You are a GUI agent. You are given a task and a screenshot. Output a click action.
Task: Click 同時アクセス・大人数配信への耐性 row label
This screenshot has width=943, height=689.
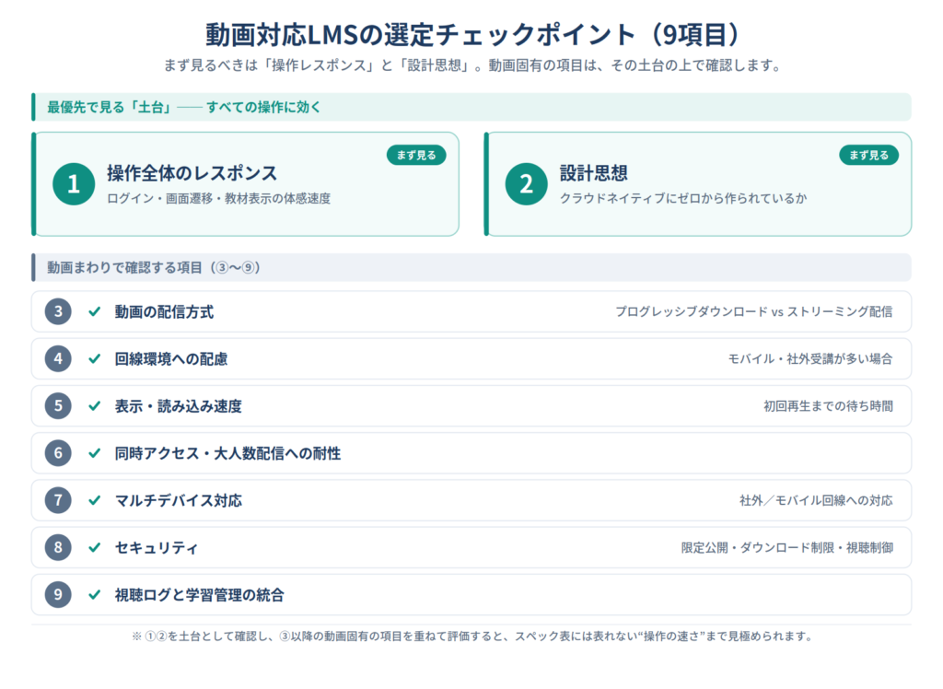[x=228, y=453]
